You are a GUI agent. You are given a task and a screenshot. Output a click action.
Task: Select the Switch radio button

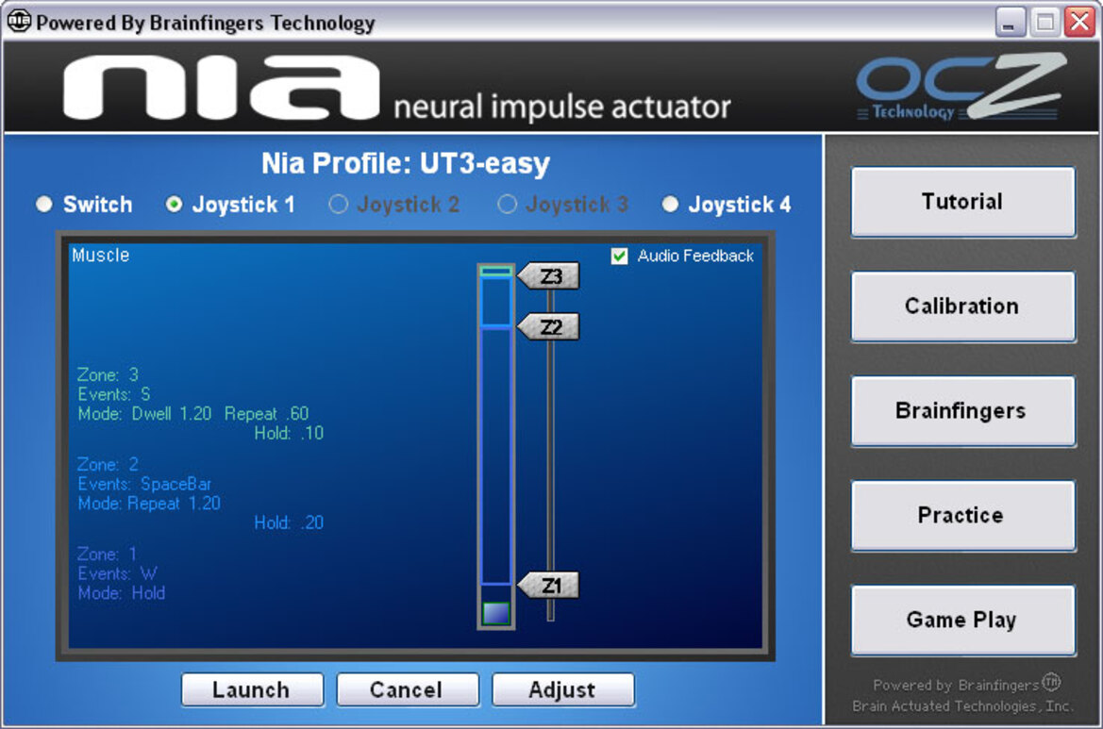[43, 205]
